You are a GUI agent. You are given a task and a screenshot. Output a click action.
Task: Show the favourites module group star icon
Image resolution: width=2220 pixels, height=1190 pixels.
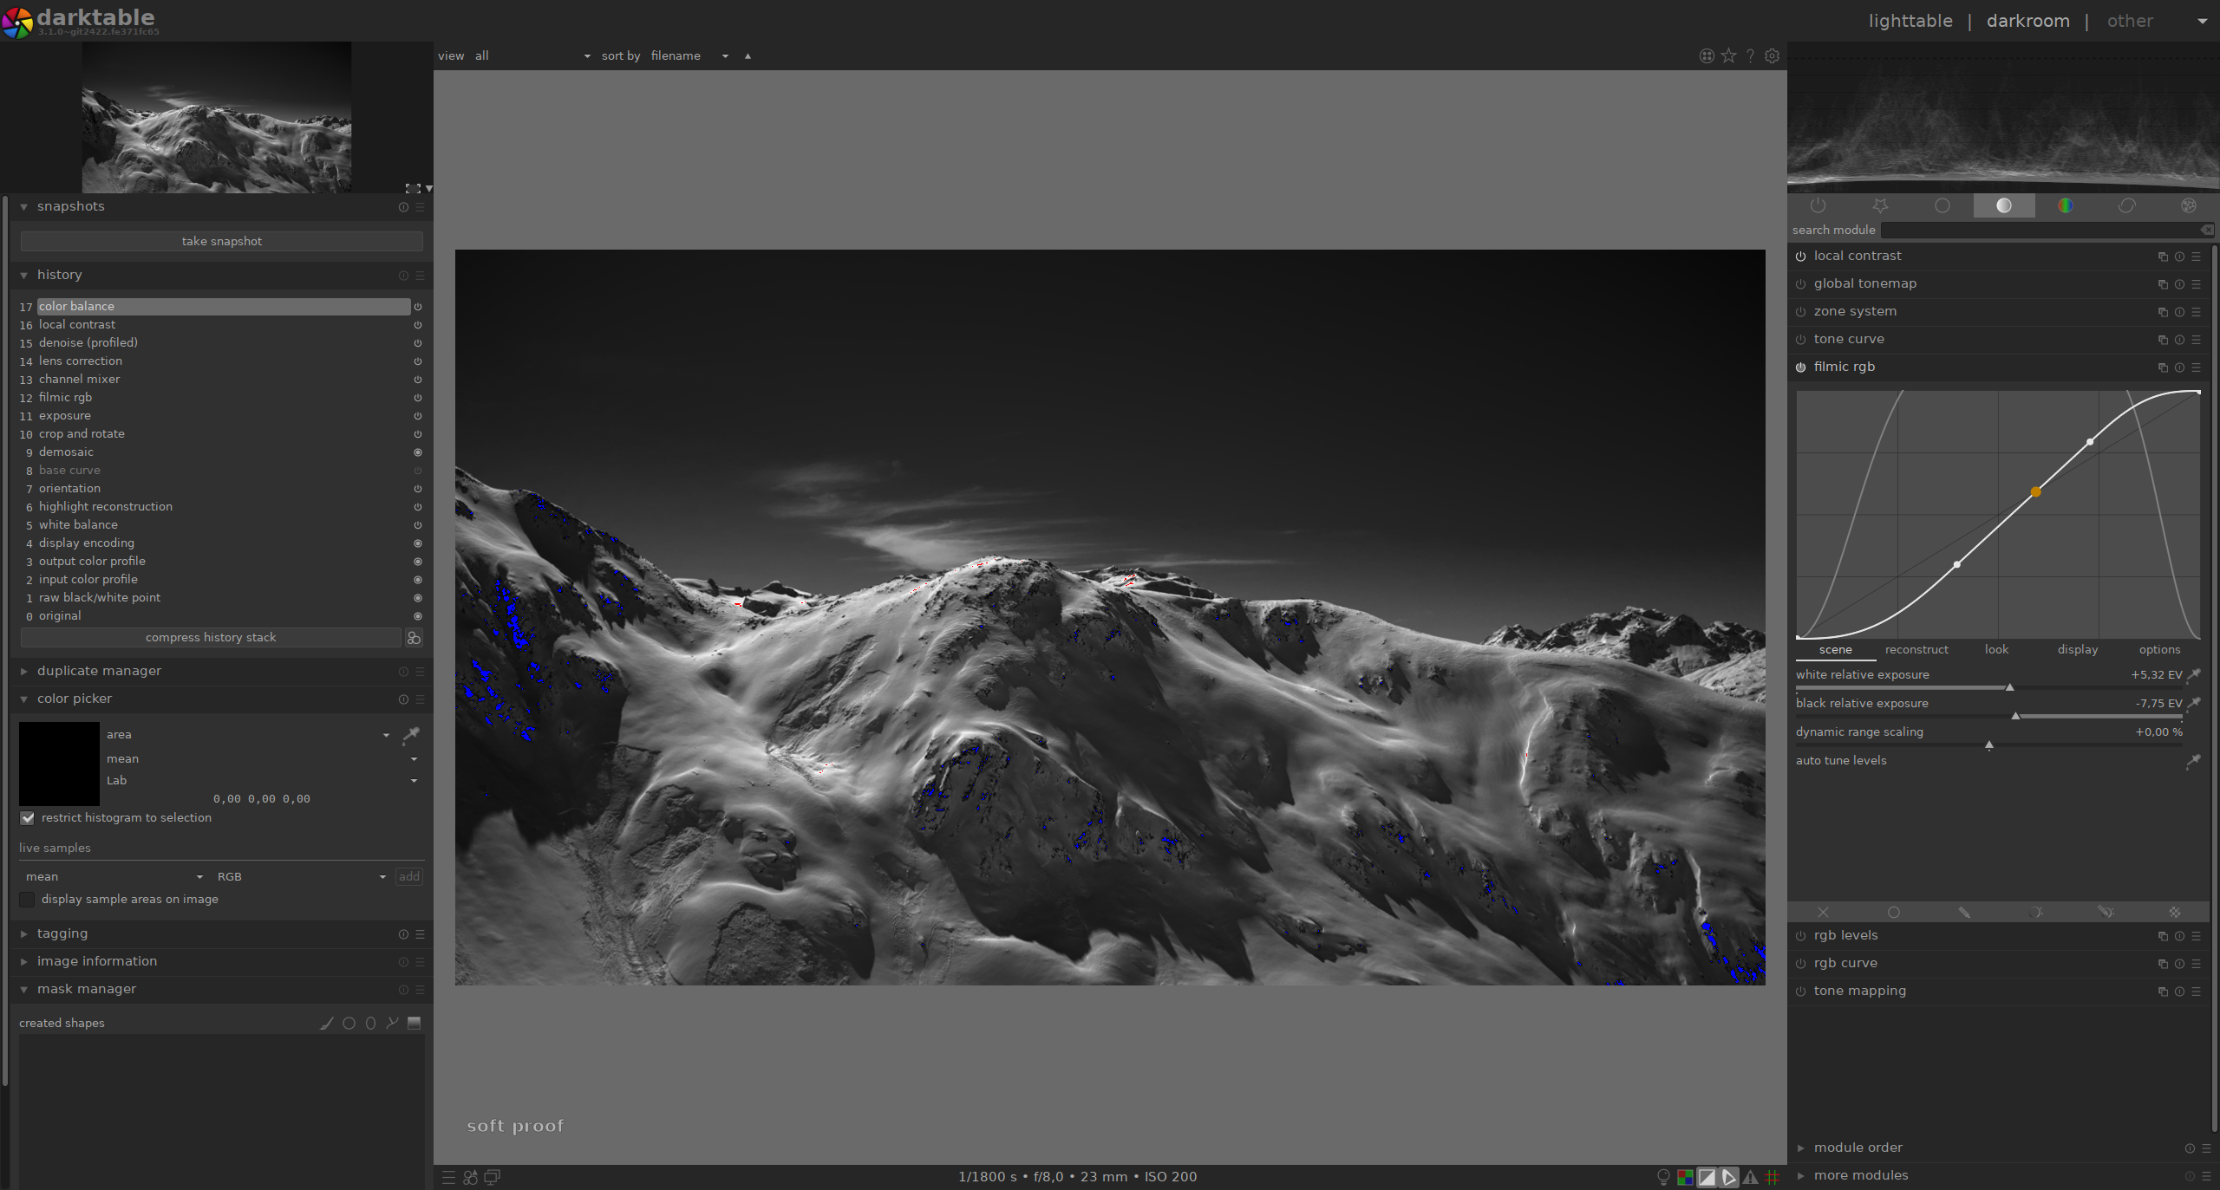1880,205
